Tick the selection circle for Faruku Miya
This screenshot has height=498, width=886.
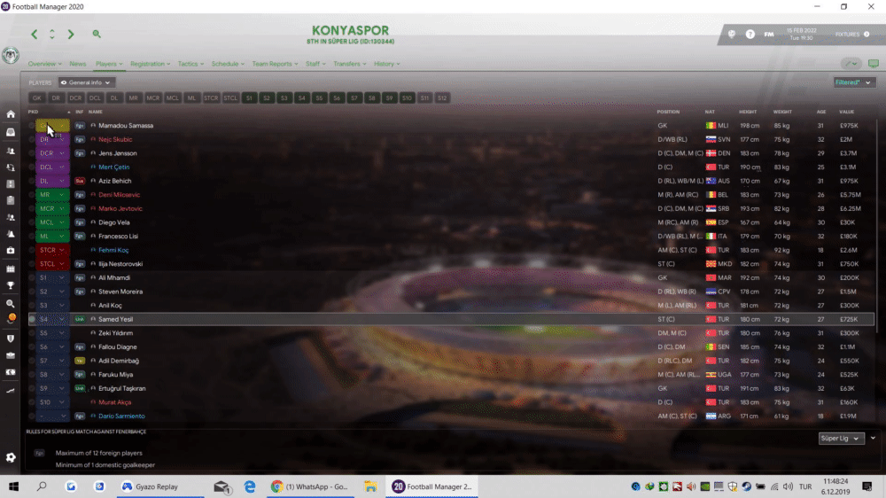(32, 375)
